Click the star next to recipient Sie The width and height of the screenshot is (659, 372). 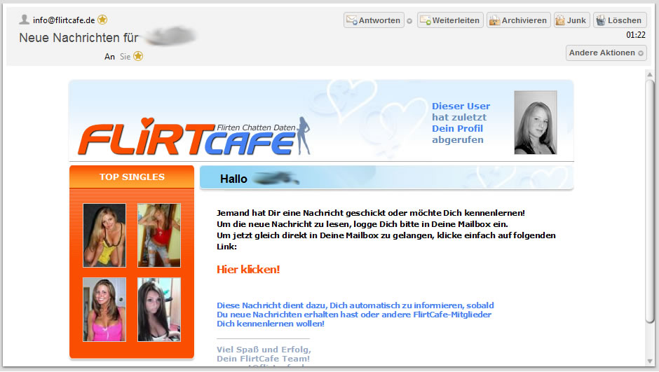[138, 56]
